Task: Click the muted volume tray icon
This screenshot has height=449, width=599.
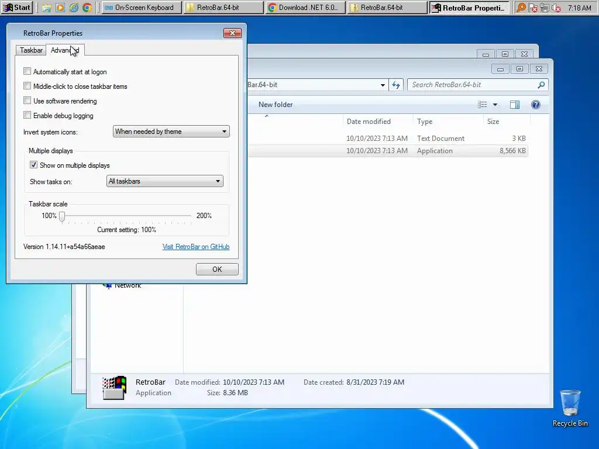Action: [x=557, y=8]
